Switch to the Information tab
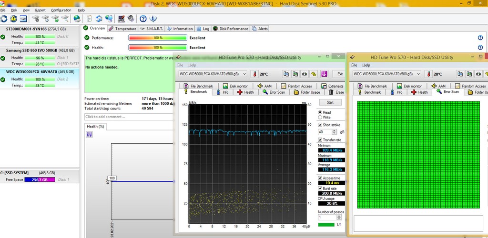 180,29
